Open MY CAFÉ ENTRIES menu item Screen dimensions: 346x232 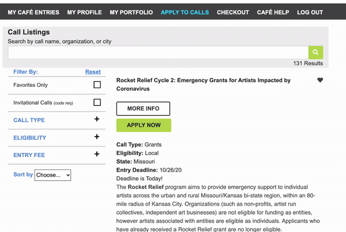click(x=33, y=12)
